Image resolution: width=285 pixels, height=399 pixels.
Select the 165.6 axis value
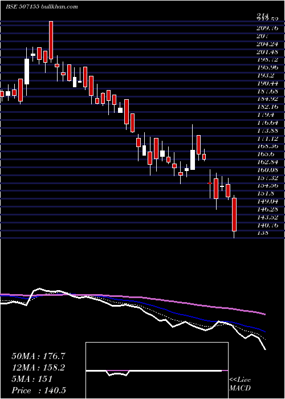coord(265,154)
